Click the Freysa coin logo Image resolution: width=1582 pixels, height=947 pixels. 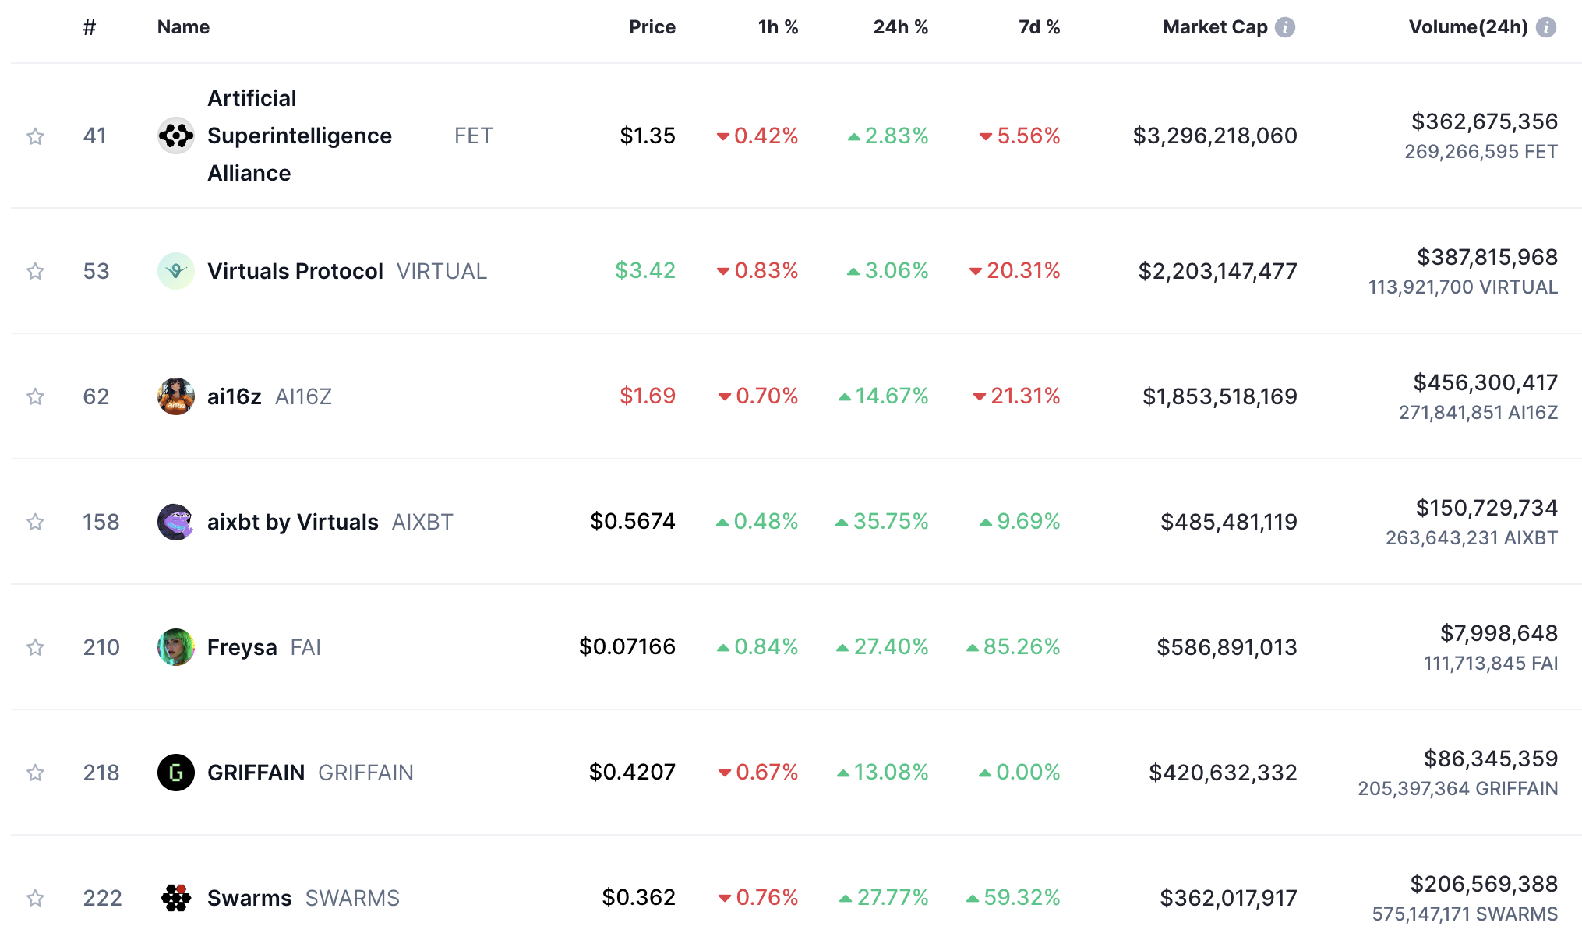[x=176, y=646]
